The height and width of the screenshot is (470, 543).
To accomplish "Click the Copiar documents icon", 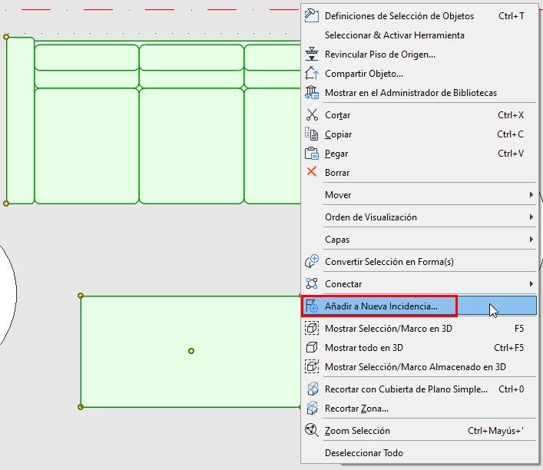I will pyautogui.click(x=312, y=134).
